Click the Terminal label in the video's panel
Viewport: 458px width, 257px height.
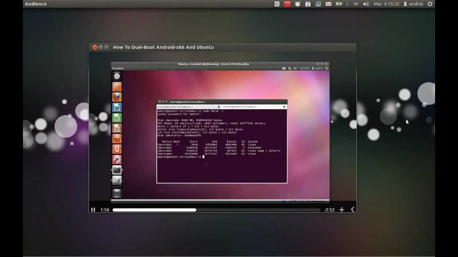click(118, 68)
